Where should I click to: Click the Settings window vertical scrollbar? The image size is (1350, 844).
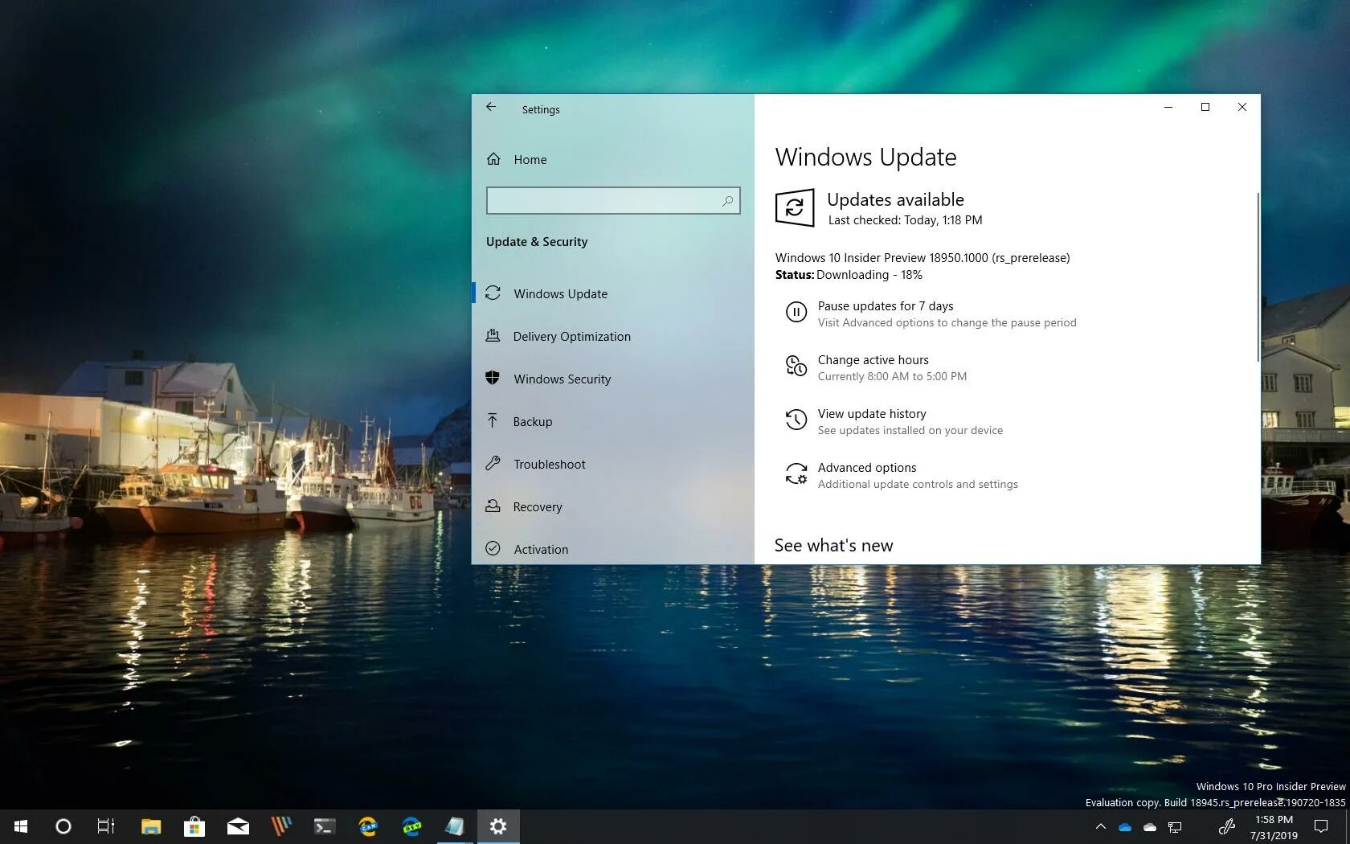click(1258, 277)
